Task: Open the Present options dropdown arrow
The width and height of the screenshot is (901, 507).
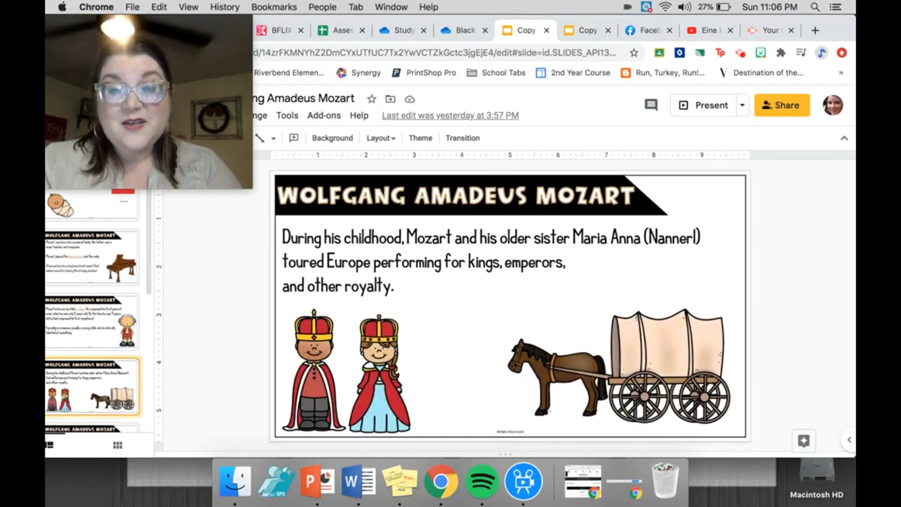Action: point(742,105)
